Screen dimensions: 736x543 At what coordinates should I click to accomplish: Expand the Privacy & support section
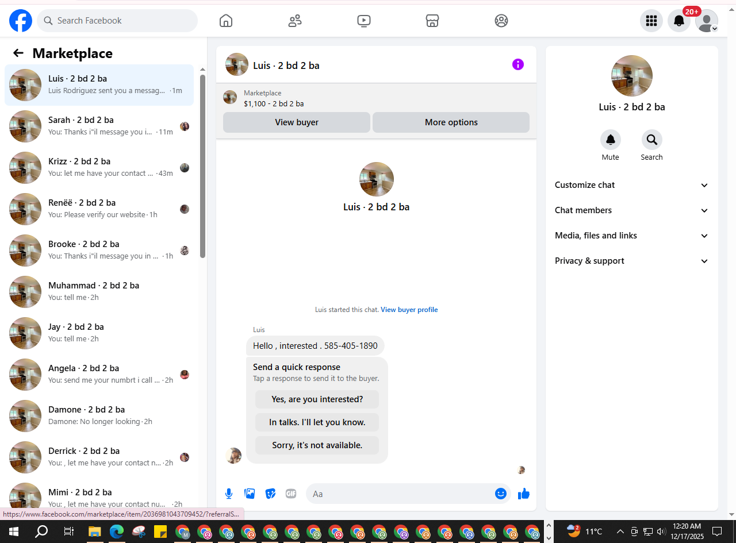coord(632,261)
